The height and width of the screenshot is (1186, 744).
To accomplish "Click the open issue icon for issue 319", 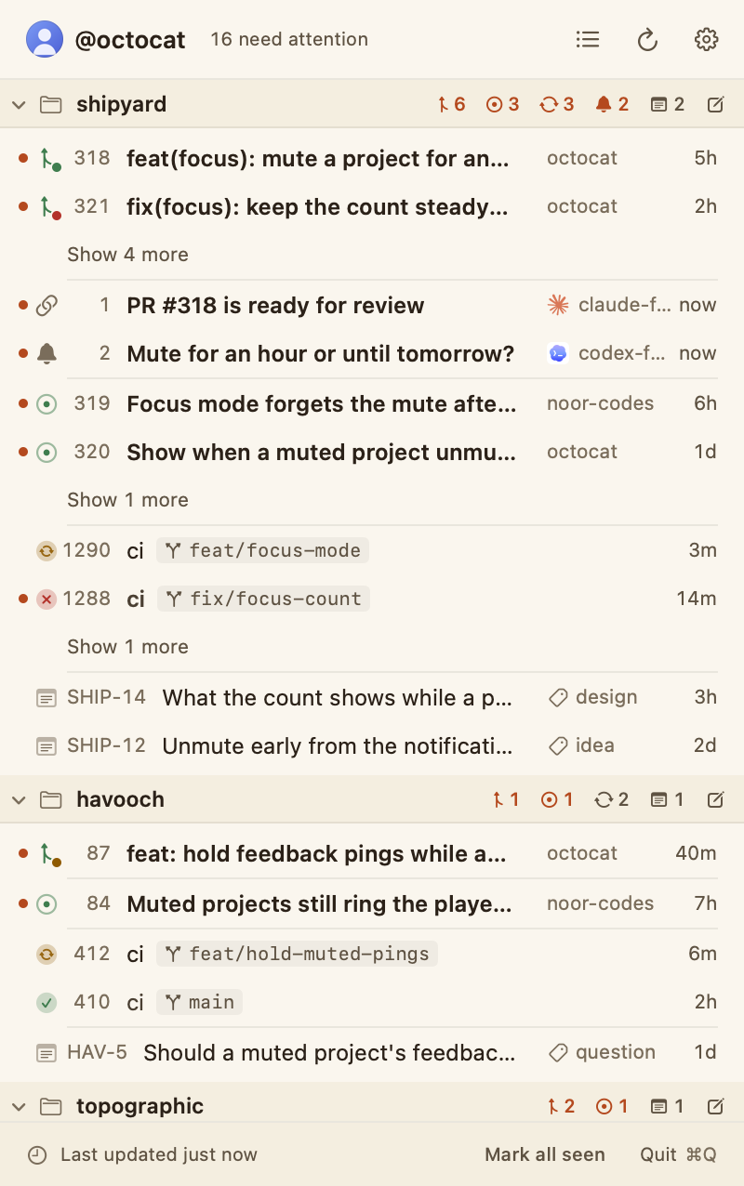I will [46, 403].
